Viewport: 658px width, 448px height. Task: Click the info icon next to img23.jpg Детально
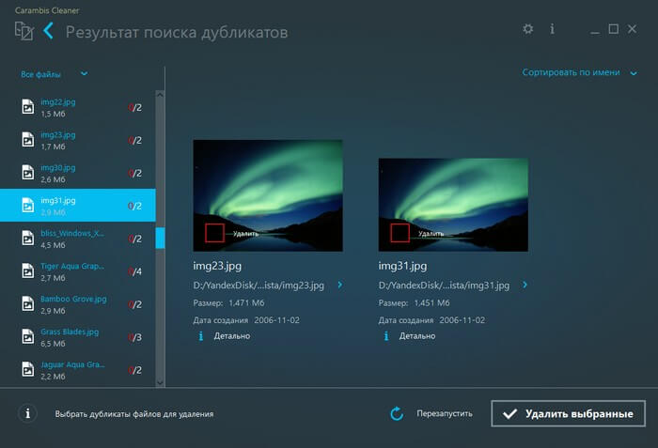coord(201,335)
